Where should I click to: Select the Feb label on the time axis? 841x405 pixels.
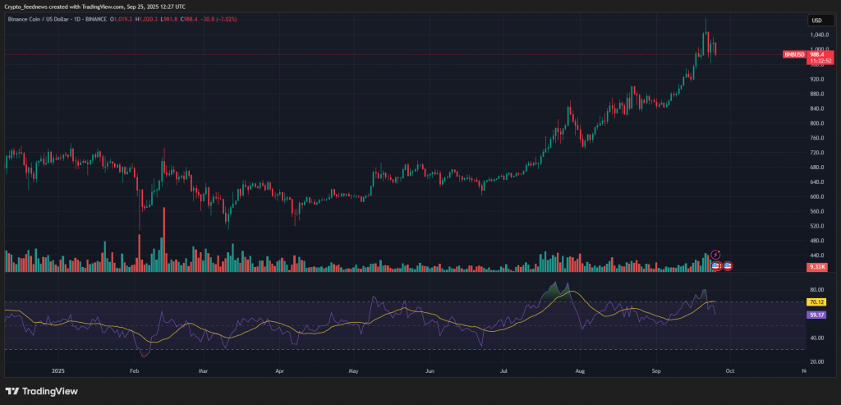(134, 370)
